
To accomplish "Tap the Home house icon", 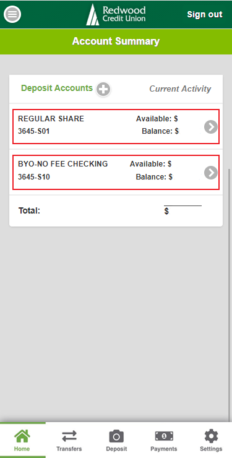I will (x=22, y=436).
